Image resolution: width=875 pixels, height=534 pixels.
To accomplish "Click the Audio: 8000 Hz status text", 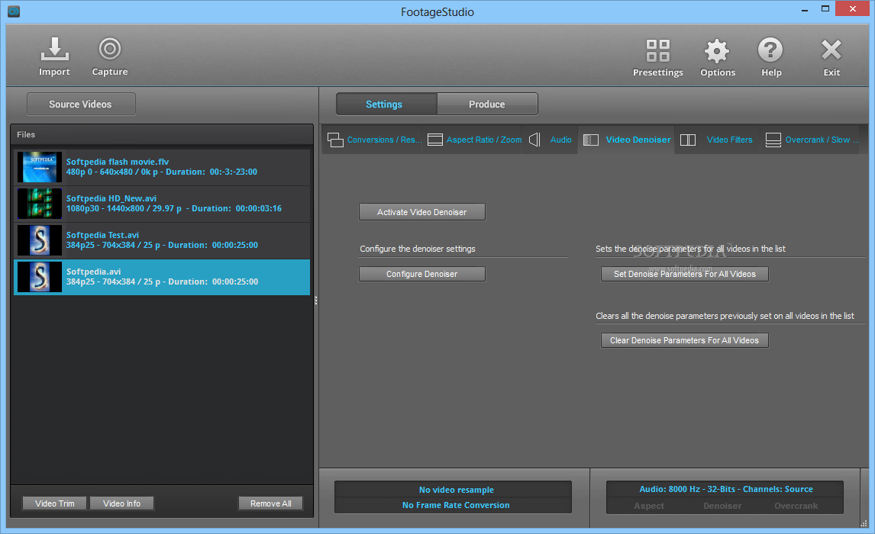I will [x=726, y=489].
